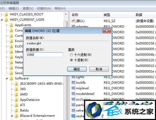
Task: Click the Baidu folder icon
Action: tap(16, 110)
